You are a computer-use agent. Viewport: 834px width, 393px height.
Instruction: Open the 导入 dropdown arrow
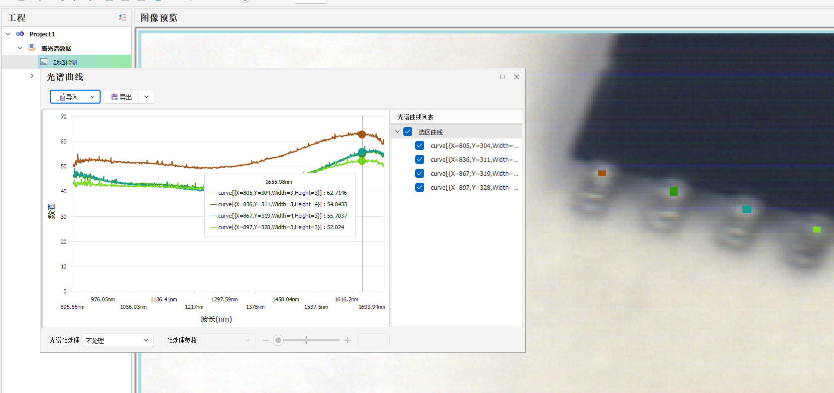tap(93, 97)
